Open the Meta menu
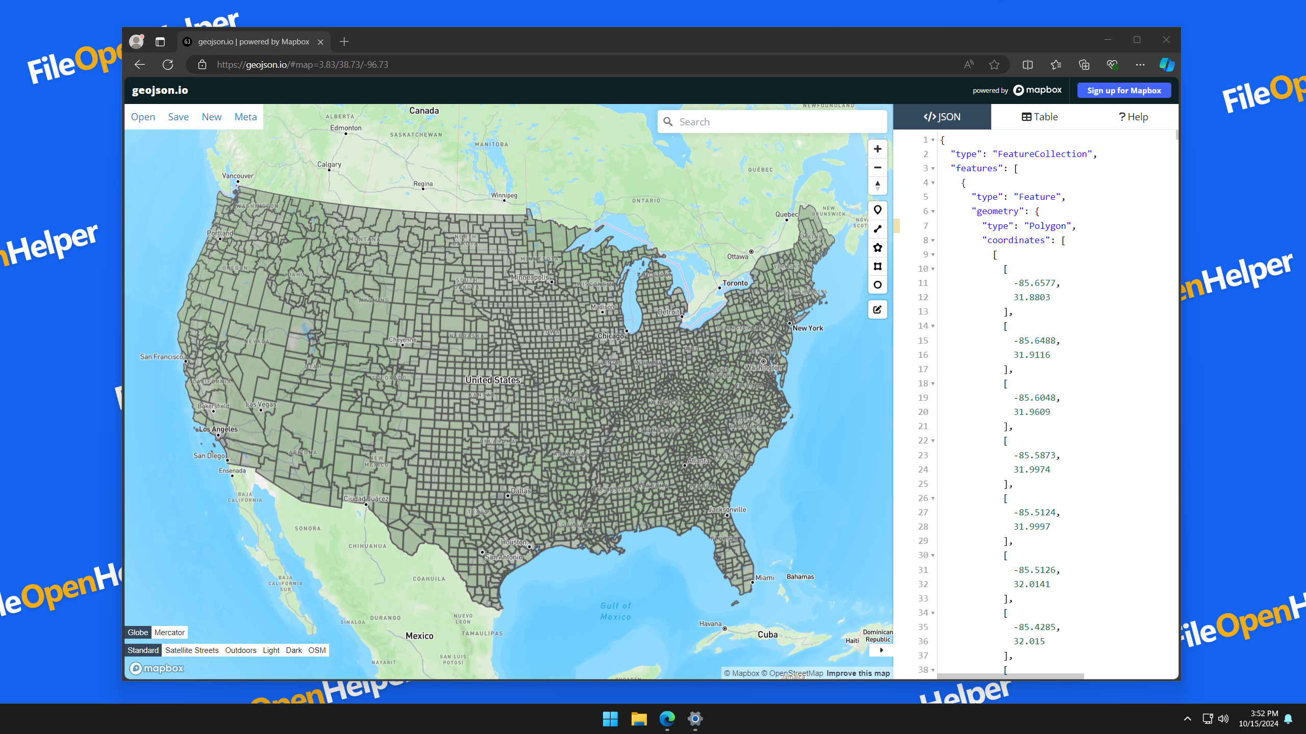This screenshot has width=1306, height=734. click(245, 117)
